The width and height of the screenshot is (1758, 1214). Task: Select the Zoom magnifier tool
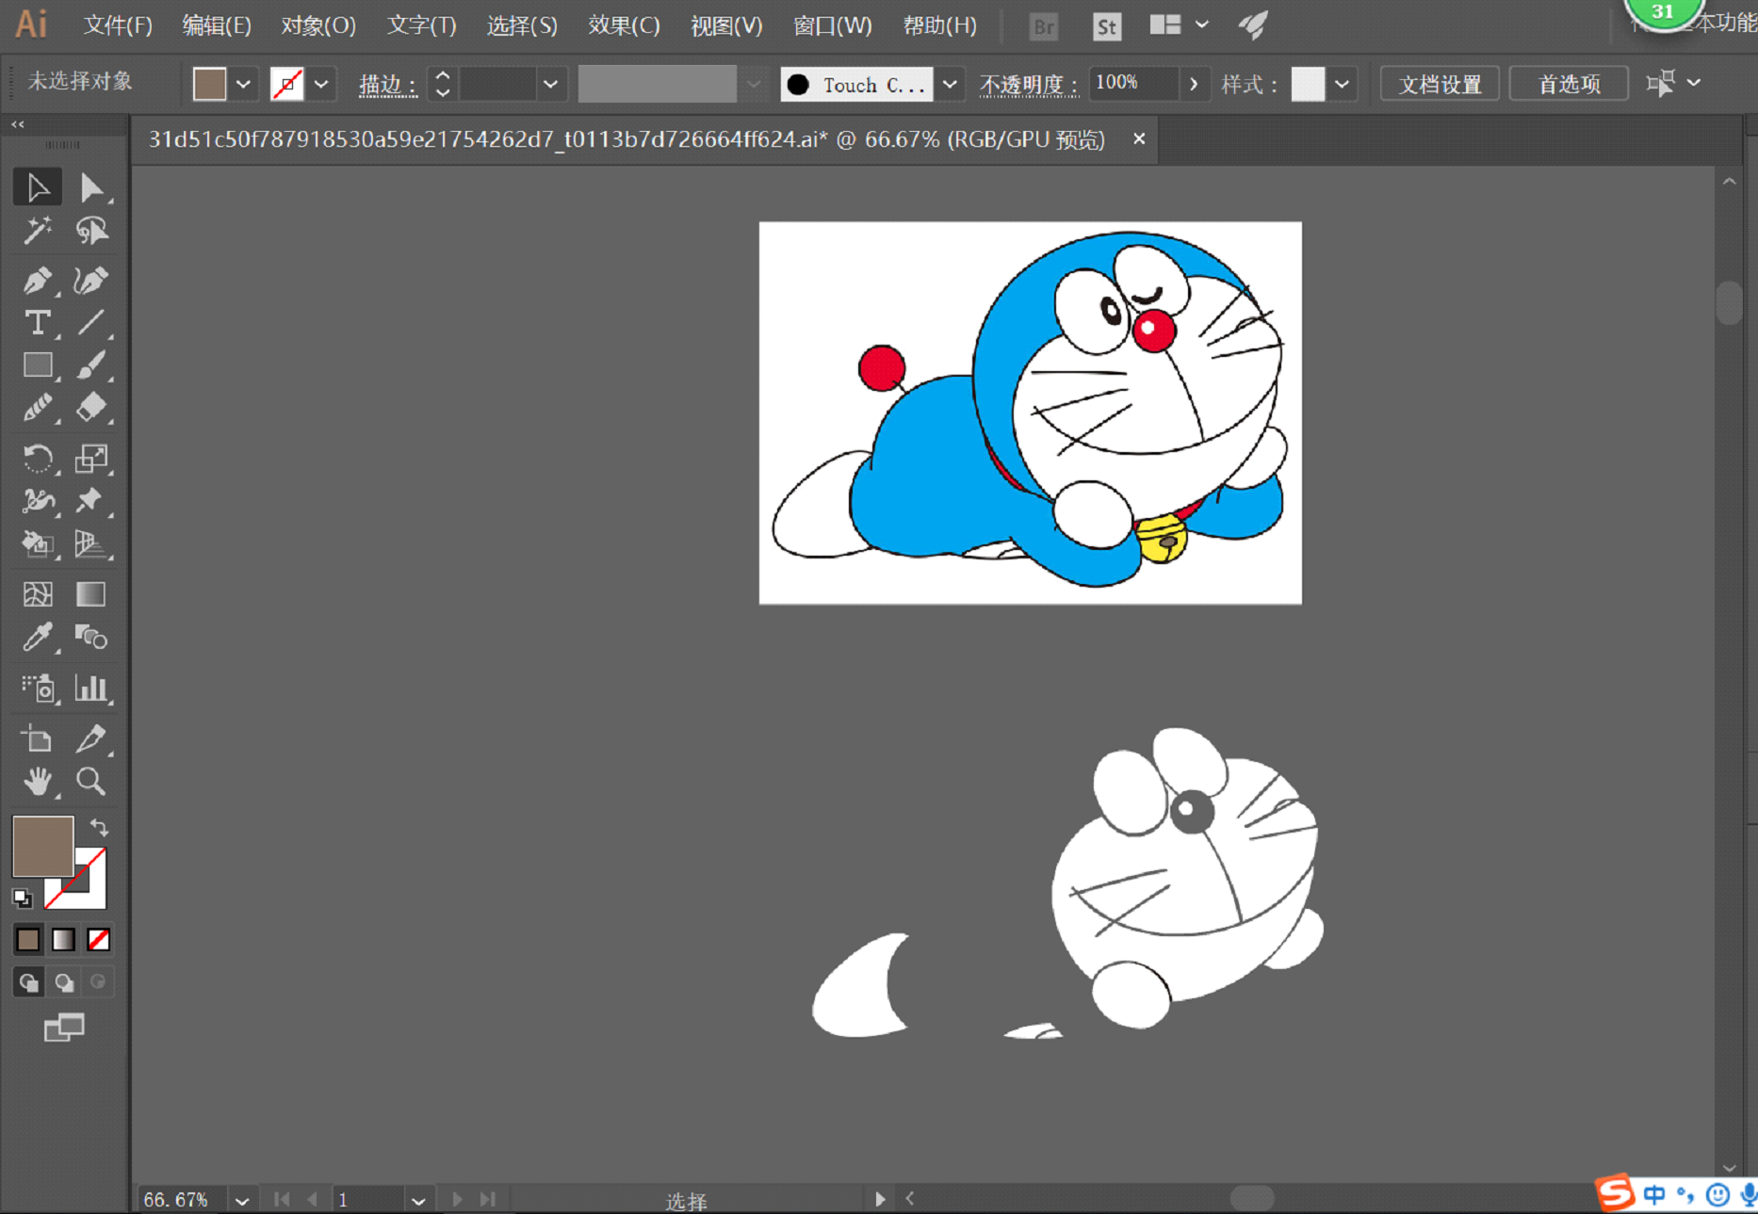click(x=91, y=782)
